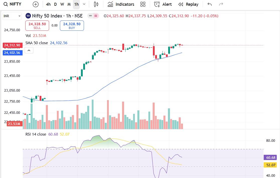The height and width of the screenshot is (178, 280).
Task: Start bar Replay mode
Action: (189, 4)
